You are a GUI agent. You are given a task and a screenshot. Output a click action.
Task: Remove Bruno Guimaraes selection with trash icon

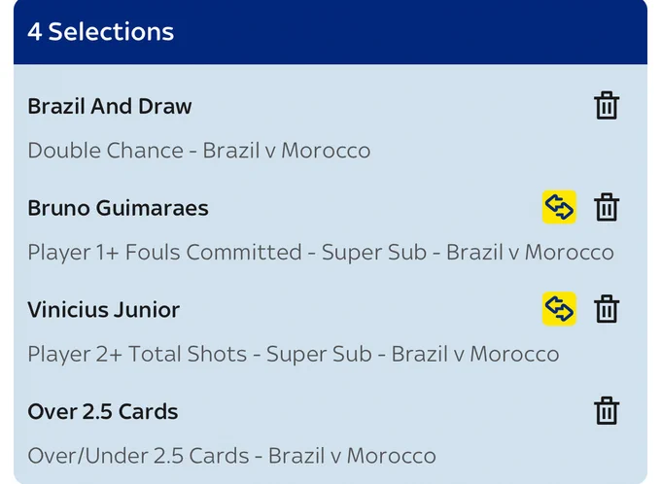pos(607,207)
